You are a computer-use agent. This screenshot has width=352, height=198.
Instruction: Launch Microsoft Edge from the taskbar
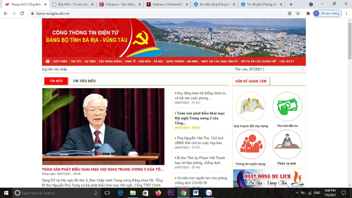coord(120,193)
